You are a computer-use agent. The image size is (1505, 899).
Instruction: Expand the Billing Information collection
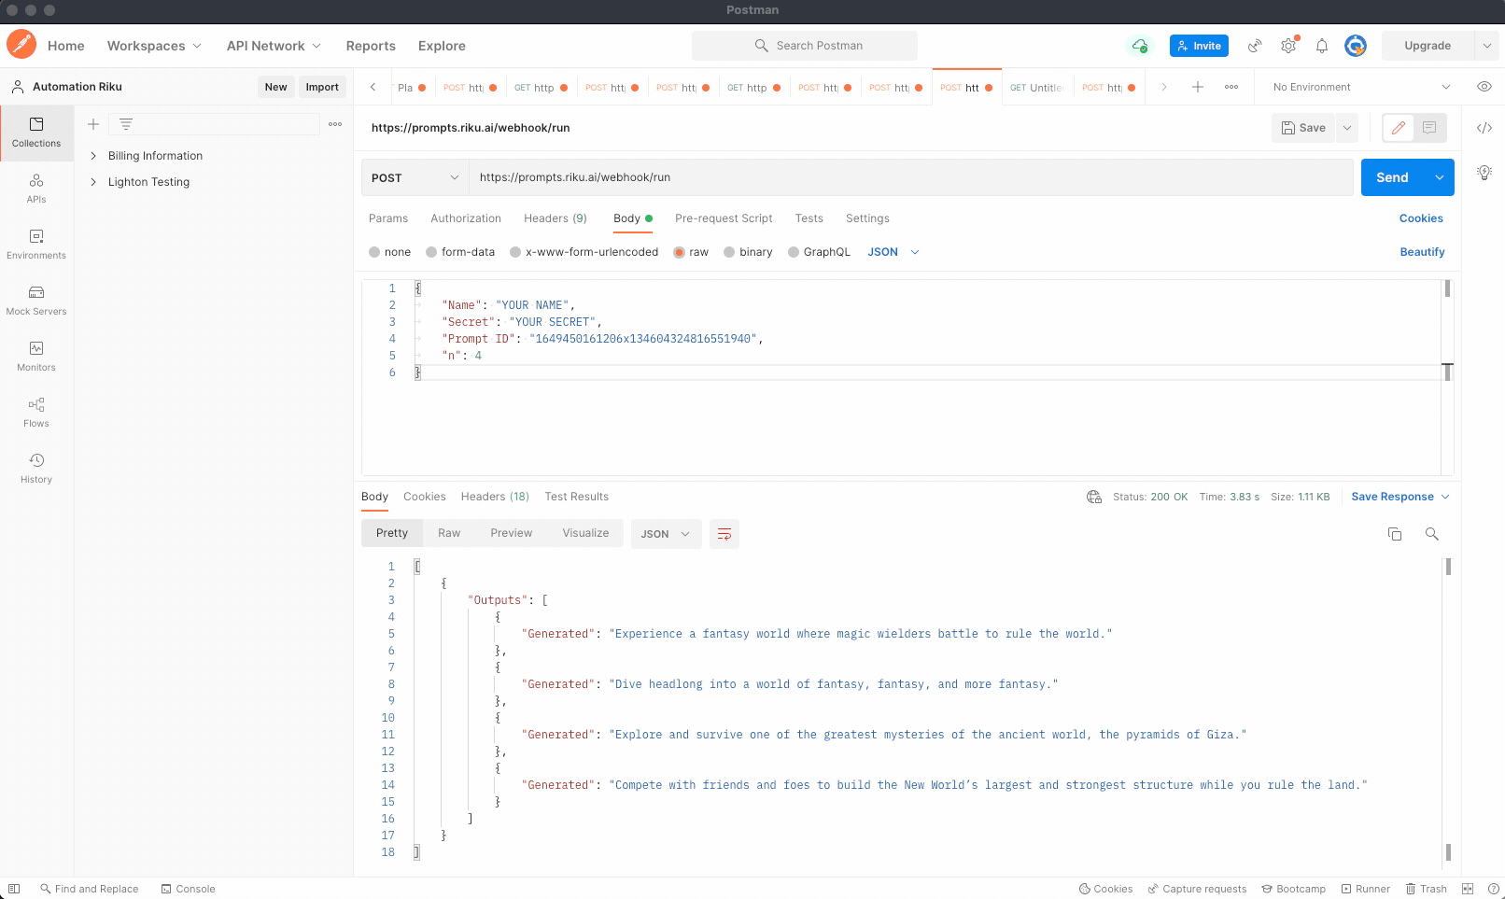93,156
